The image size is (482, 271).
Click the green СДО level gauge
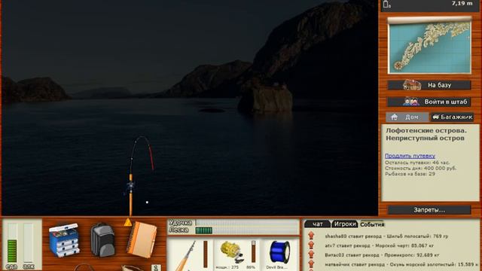tap(12, 242)
